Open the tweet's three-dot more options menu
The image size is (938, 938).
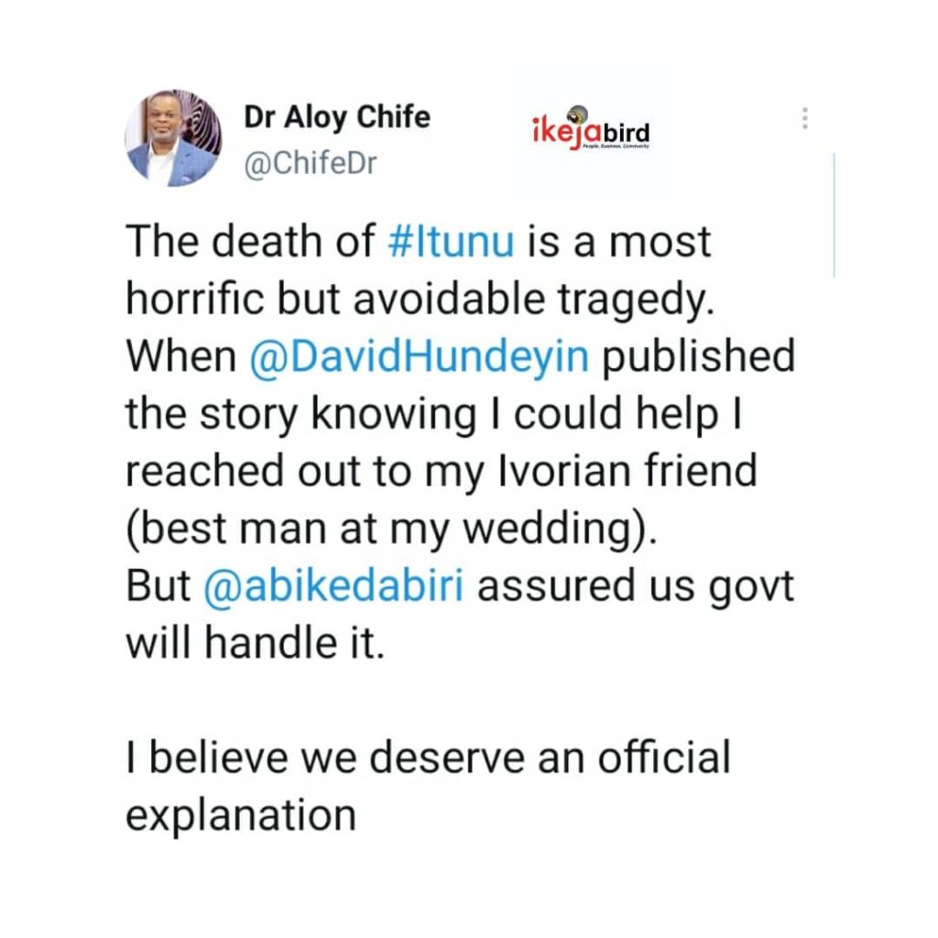tap(805, 119)
